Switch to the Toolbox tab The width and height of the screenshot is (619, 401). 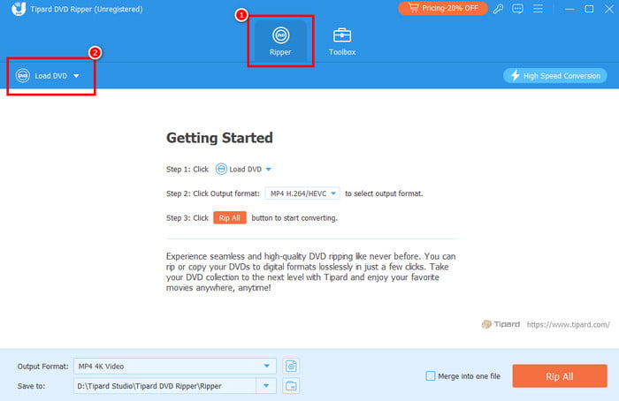(x=342, y=42)
